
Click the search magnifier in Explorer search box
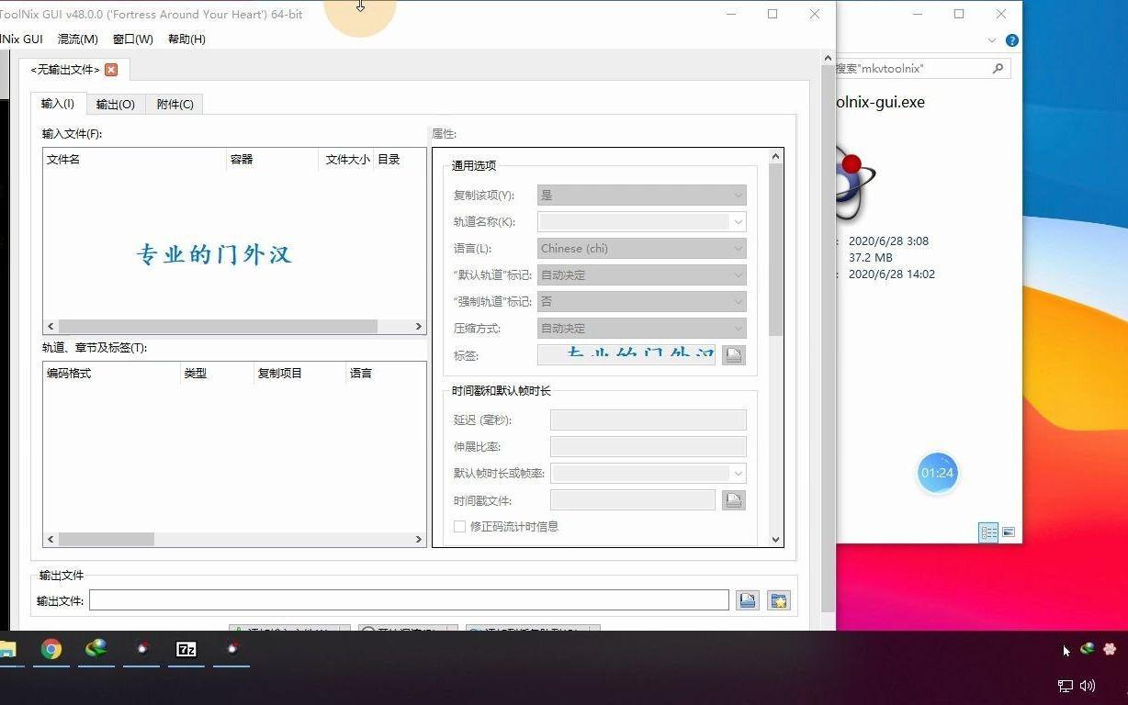[x=998, y=68]
